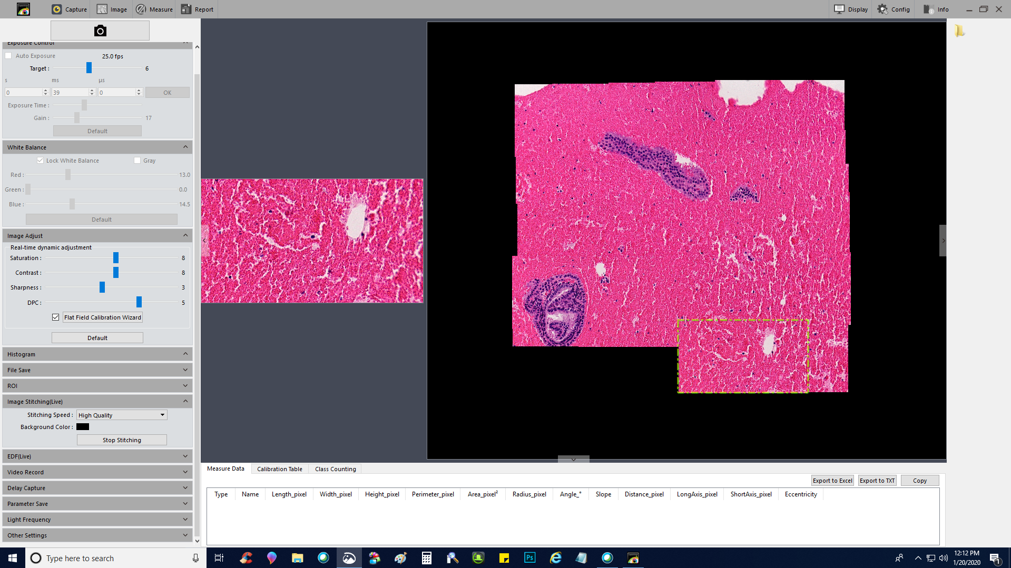Expand the Histogram panel
This screenshot has width=1011, height=568.
(97, 354)
